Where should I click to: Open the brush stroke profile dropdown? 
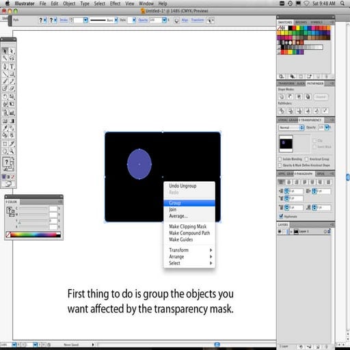point(116,21)
